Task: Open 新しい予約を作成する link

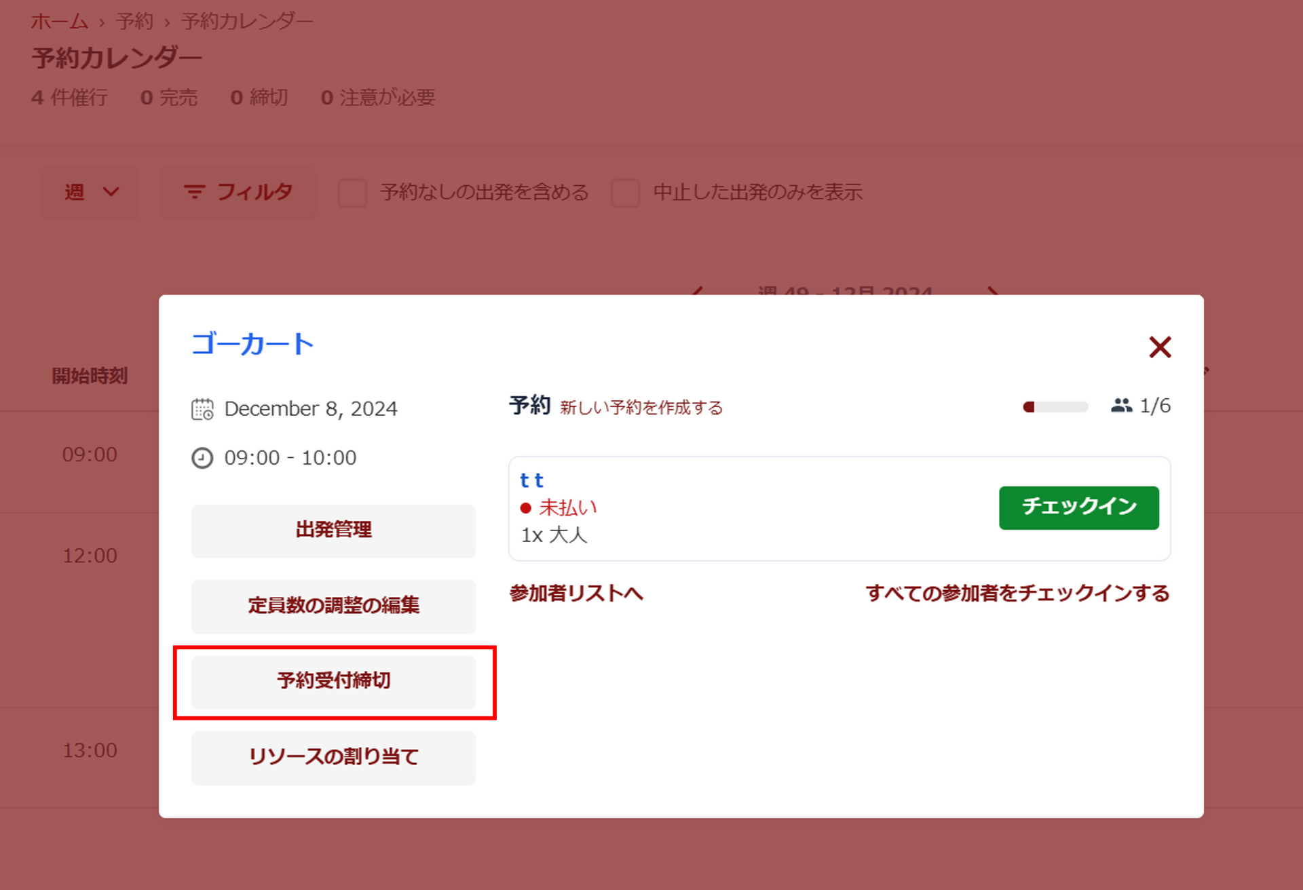Action: pos(641,408)
